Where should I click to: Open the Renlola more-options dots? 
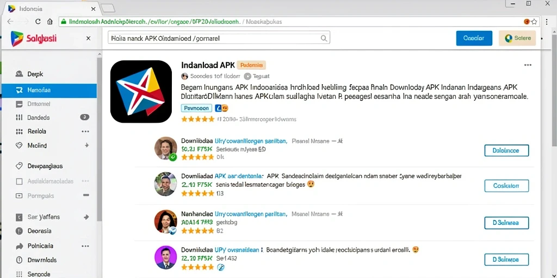[x=85, y=131]
